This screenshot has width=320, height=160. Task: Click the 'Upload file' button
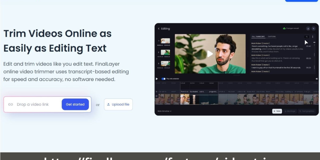pos(118,104)
